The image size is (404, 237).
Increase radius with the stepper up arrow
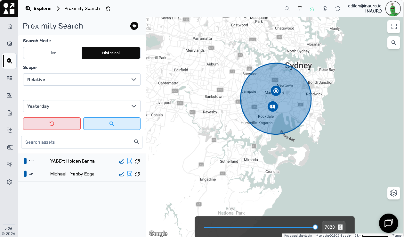(x=340, y=225)
